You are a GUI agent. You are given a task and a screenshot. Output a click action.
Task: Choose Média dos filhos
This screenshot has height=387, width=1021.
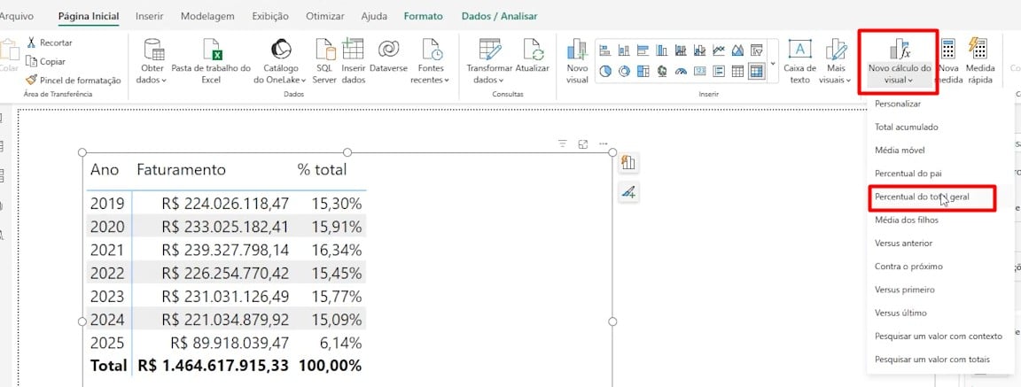(907, 220)
